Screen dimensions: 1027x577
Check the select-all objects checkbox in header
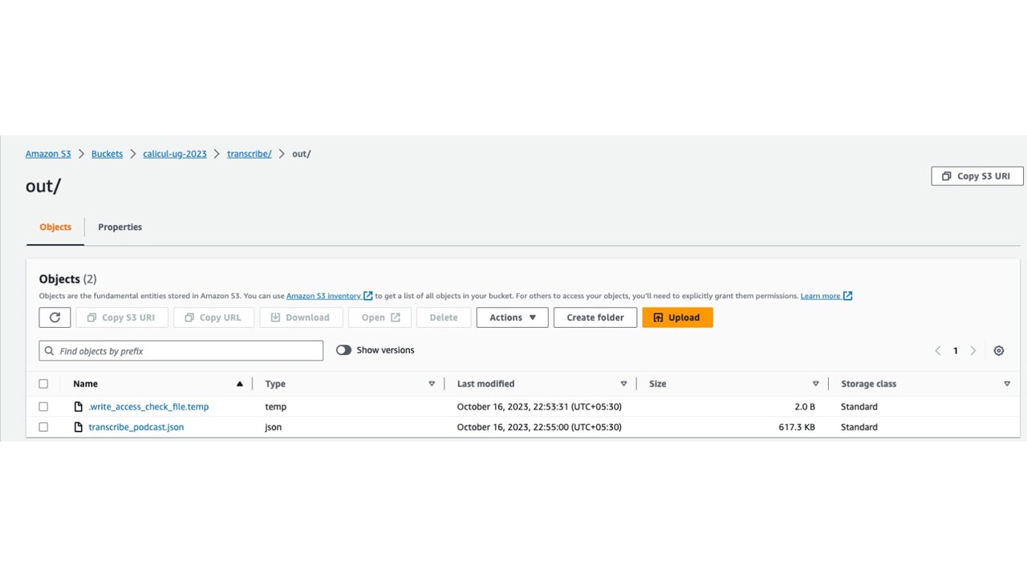[43, 384]
